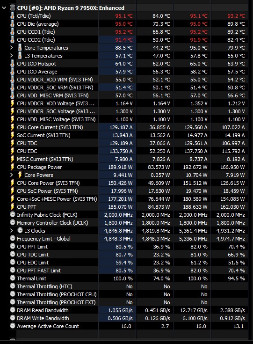Click clock icon beside Memory Controller Clock (UCLK)
This screenshot has height=344, width=253.
(13, 222)
